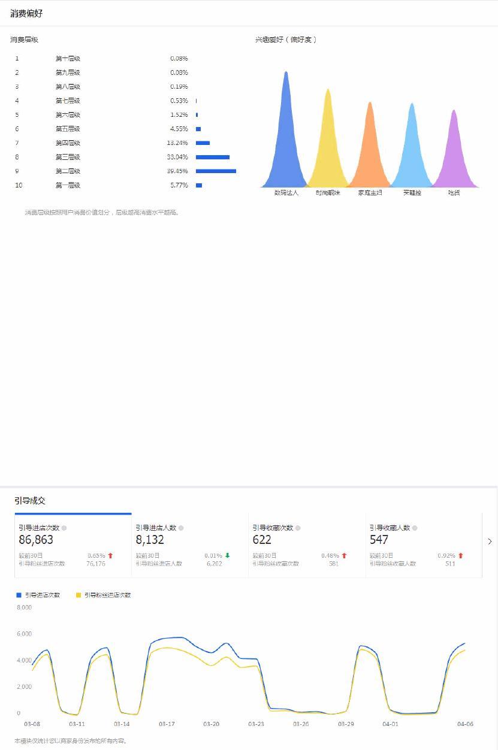Screen dimensions: 498x750
Task: Click the 76,176 fan visits value
Action: [96, 564]
